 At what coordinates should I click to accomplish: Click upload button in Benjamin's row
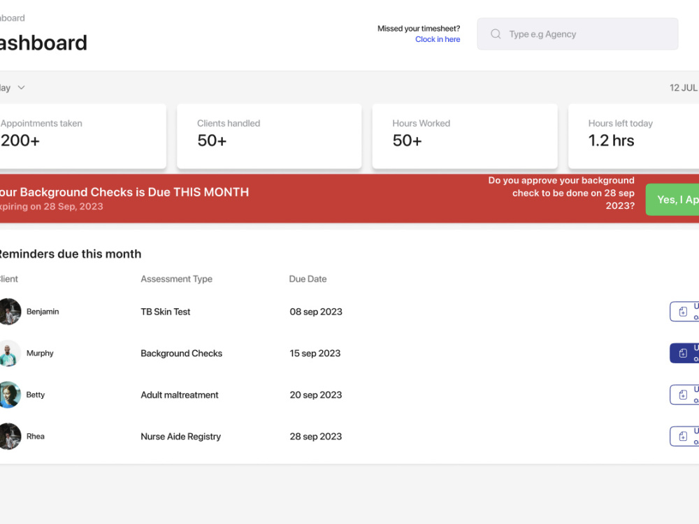coord(684,312)
